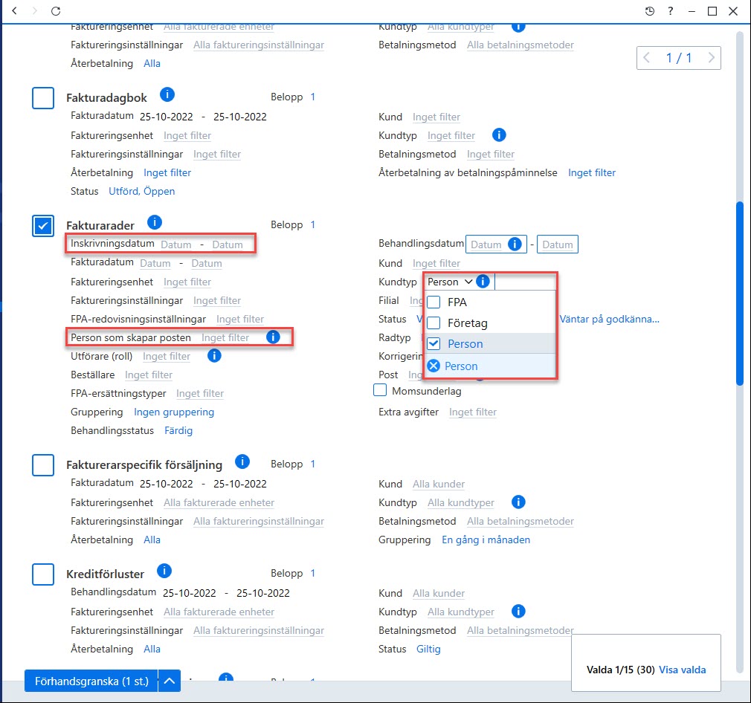Change Behandlingsstatus value Färdig
The image size is (751, 703).
tap(178, 431)
